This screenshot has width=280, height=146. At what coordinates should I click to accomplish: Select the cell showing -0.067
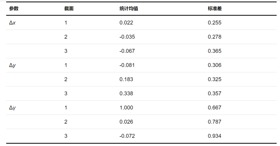(127, 51)
